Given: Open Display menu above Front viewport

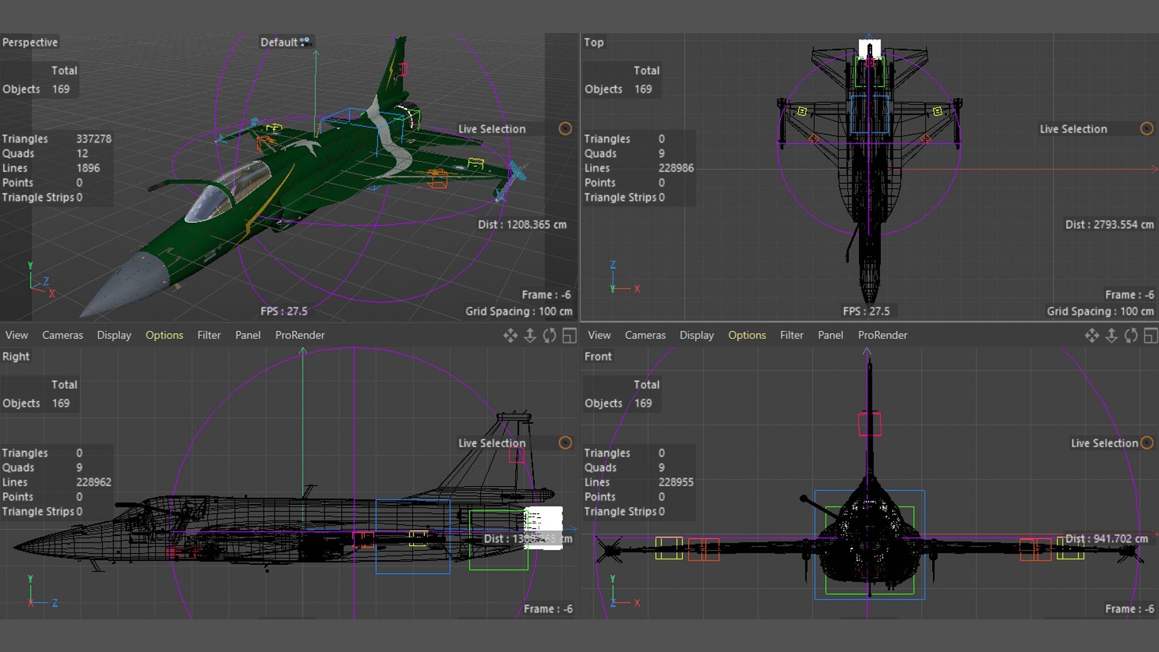Looking at the screenshot, I should (697, 335).
